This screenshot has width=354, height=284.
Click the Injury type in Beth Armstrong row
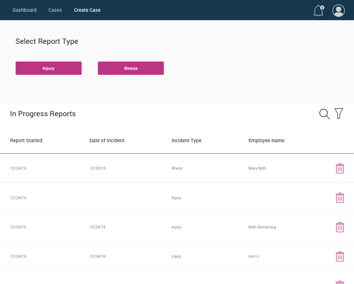177,227
